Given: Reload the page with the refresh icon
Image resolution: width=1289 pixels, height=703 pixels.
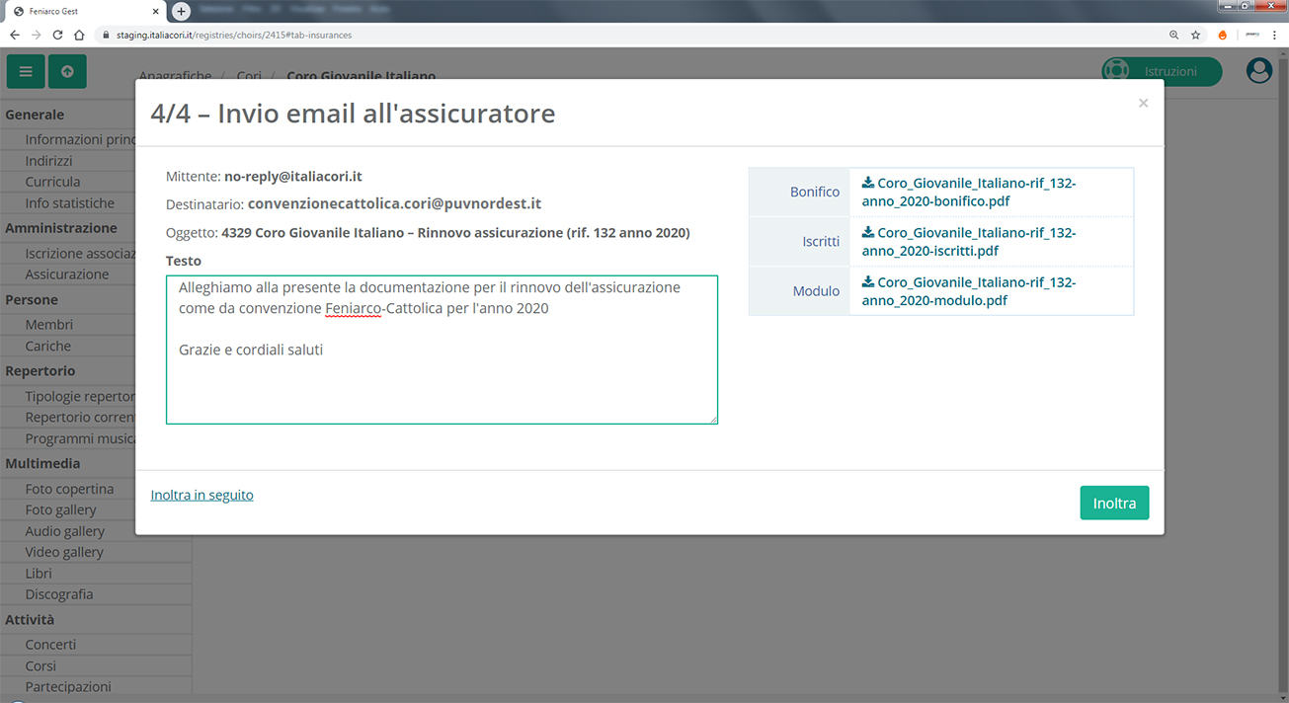Looking at the screenshot, I should point(56,33).
